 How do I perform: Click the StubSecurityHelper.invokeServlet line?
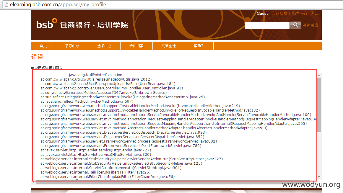point(121,163)
